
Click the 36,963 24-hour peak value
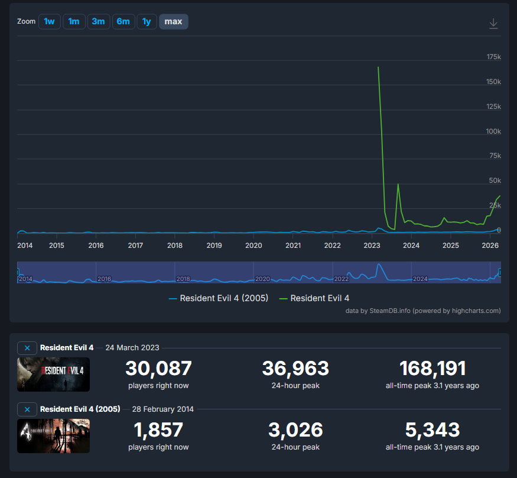pos(296,369)
